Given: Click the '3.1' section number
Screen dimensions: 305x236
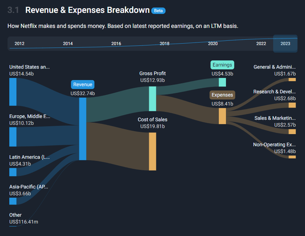Looking at the screenshot, I should click(13, 10).
